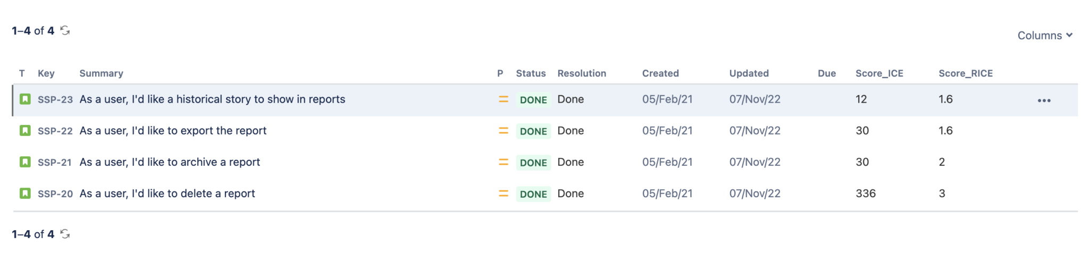The height and width of the screenshot is (253, 1089).
Task: Click the story type icon for SSP-21
Action: 25,162
